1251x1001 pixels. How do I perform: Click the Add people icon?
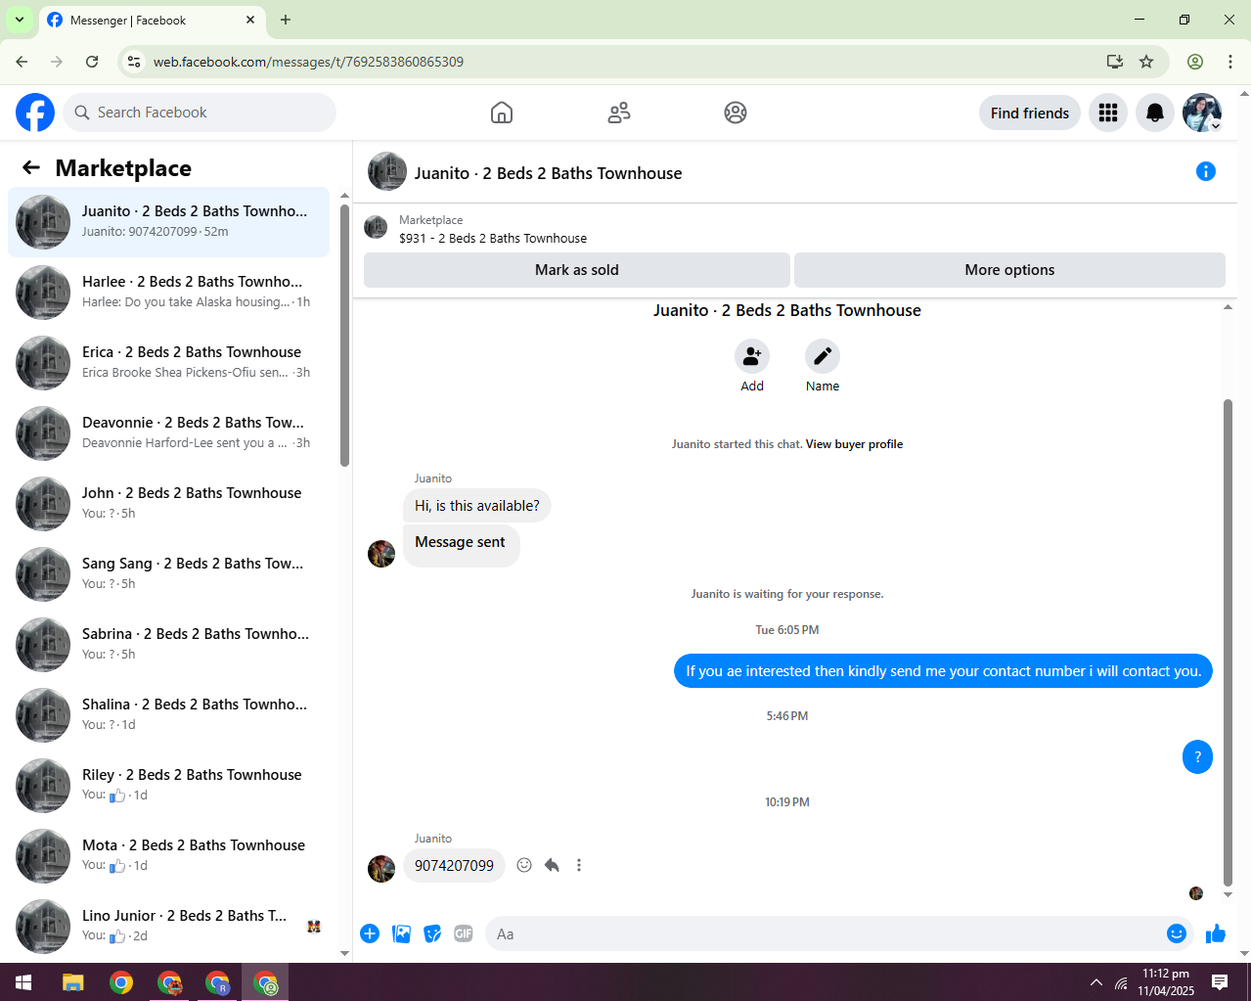coord(752,356)
